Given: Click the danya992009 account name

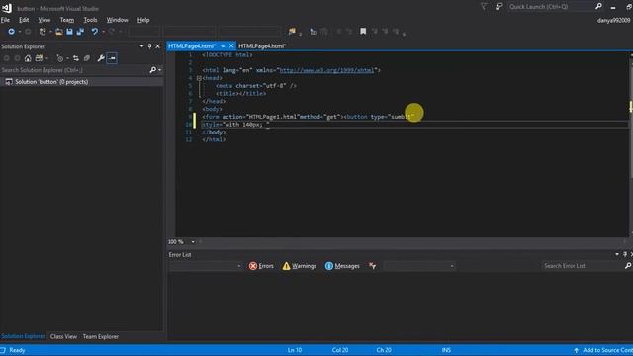Looking at the screenshot, I should (613, 20).
